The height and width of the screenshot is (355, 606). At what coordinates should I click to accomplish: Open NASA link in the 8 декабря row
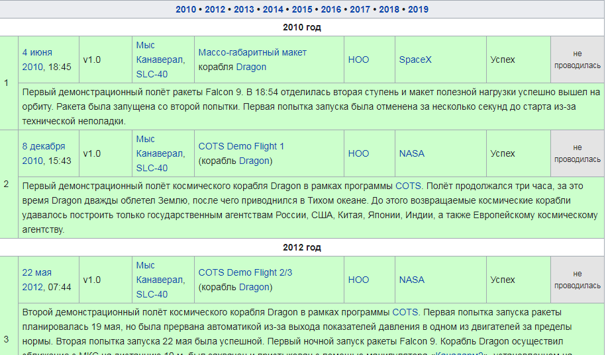point(411,153)
